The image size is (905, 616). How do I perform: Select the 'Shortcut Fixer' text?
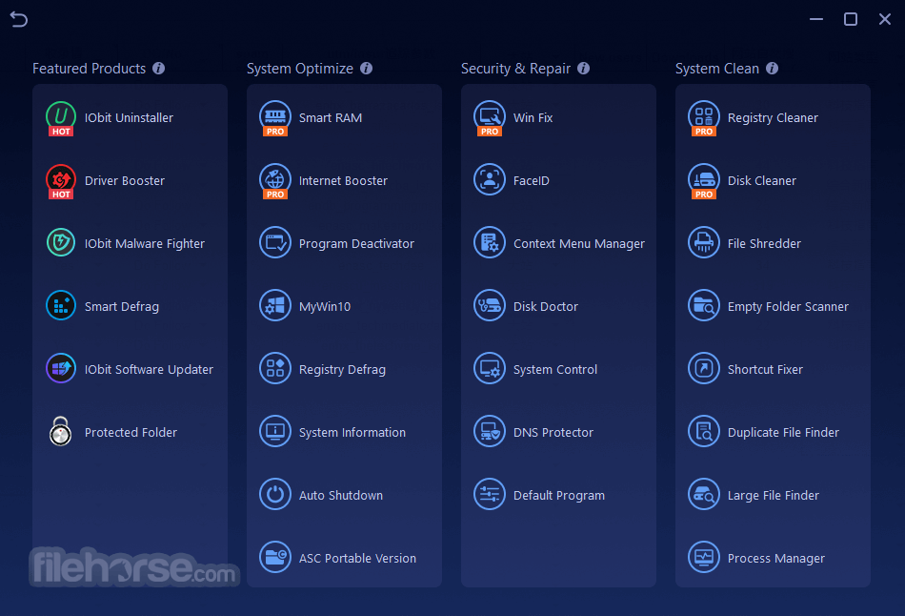click(x=765, y=370)
